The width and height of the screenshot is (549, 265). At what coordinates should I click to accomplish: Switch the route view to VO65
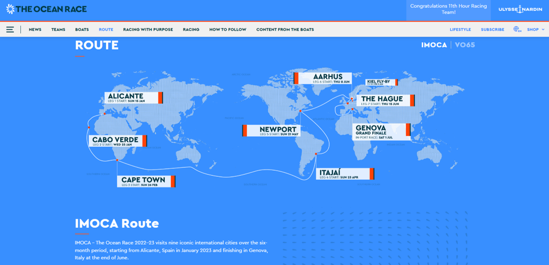(x=464, y=45)
